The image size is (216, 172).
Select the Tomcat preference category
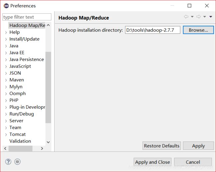(18, 134)
